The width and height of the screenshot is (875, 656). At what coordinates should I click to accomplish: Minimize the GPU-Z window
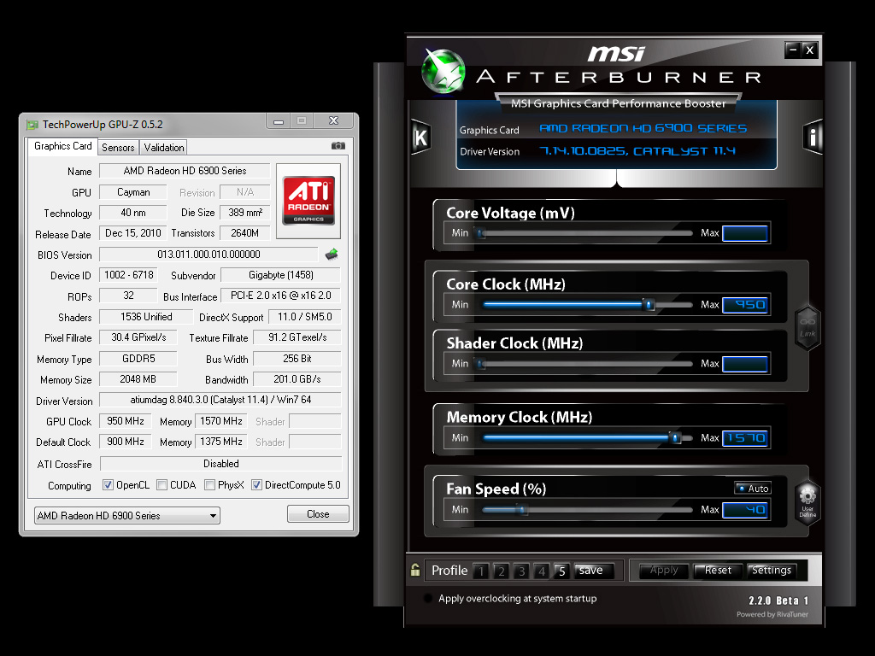click(x=279, y=121)
